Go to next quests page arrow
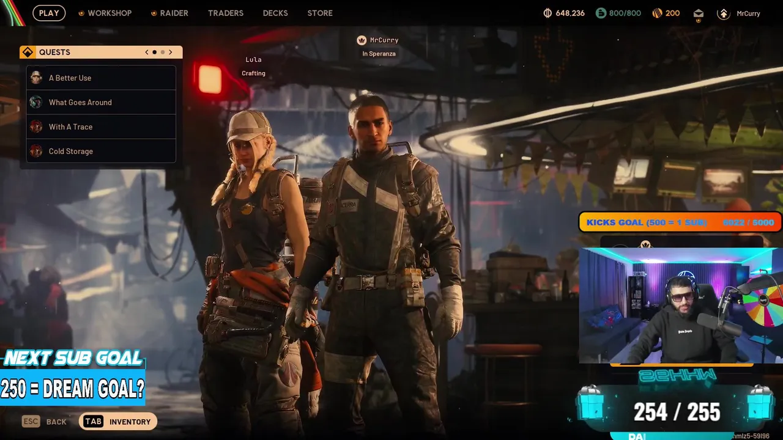The width and height of the screenshot is (783, 440). click(x=171, y=52)
